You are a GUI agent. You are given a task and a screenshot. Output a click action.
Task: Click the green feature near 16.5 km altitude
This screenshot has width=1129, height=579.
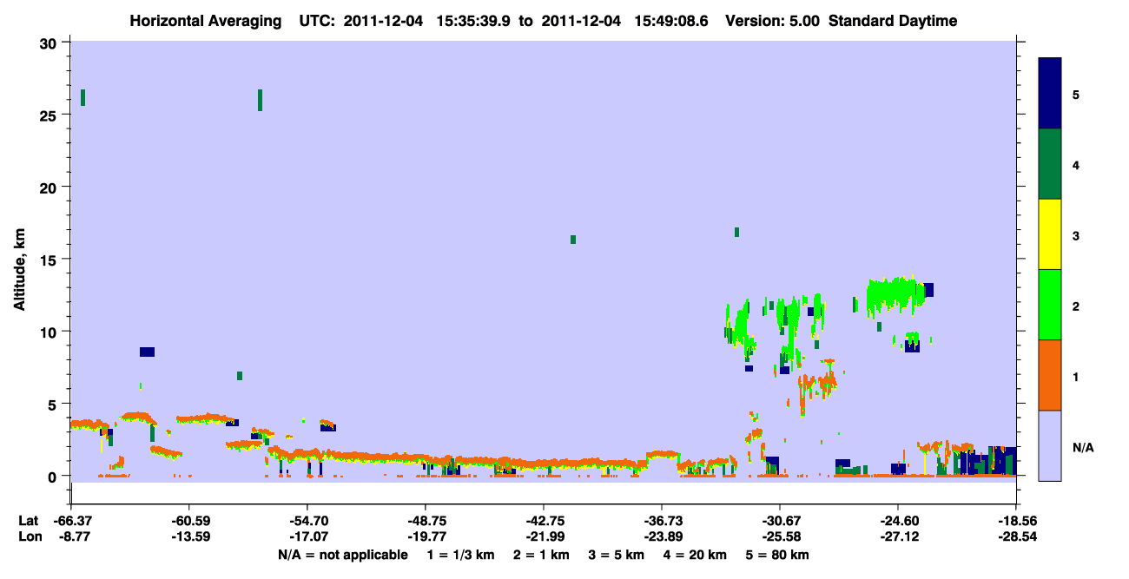tap(573, 240)
